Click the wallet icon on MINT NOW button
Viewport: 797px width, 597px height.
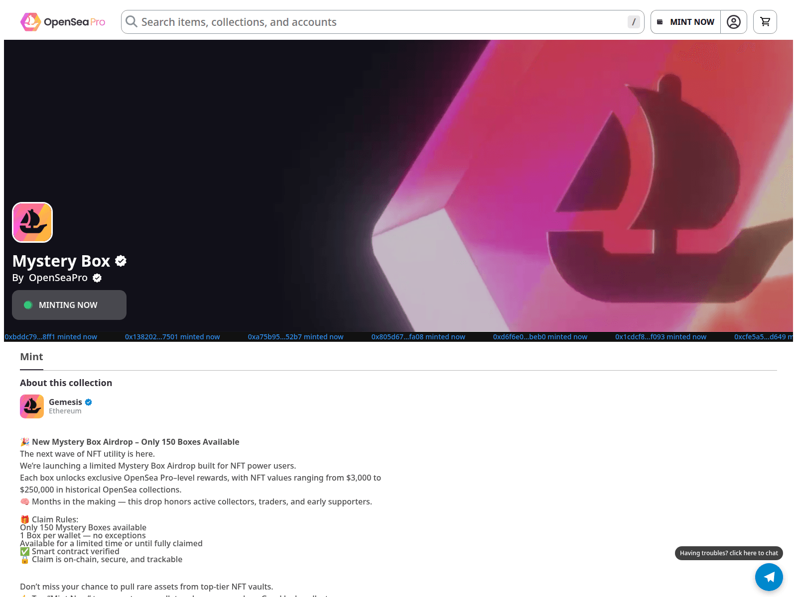click(x=660, y=21)
